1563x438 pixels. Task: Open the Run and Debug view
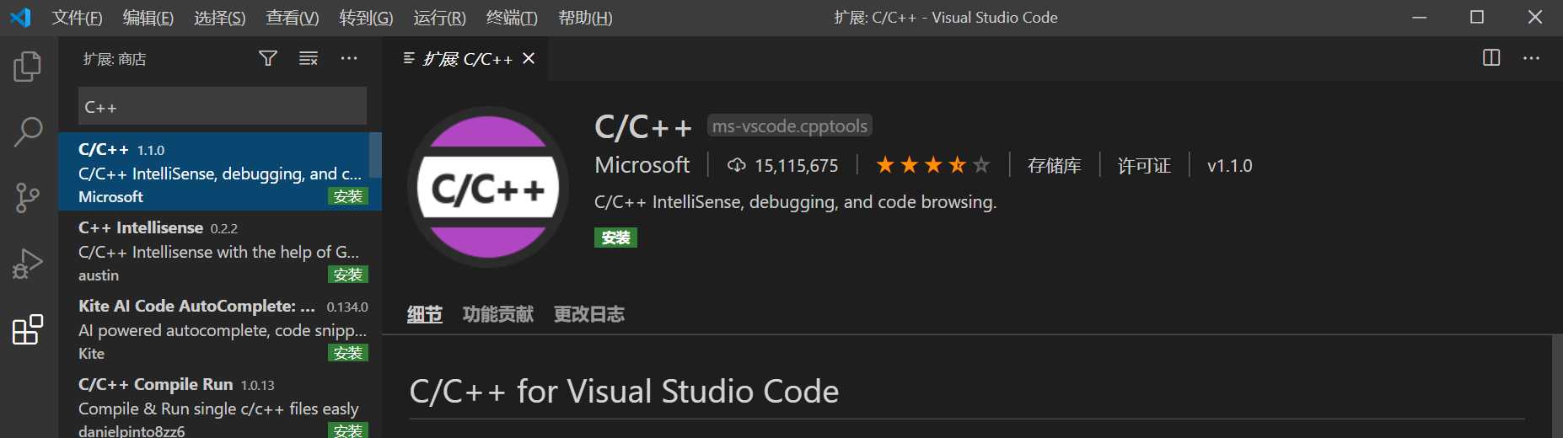tap(28, 264)
